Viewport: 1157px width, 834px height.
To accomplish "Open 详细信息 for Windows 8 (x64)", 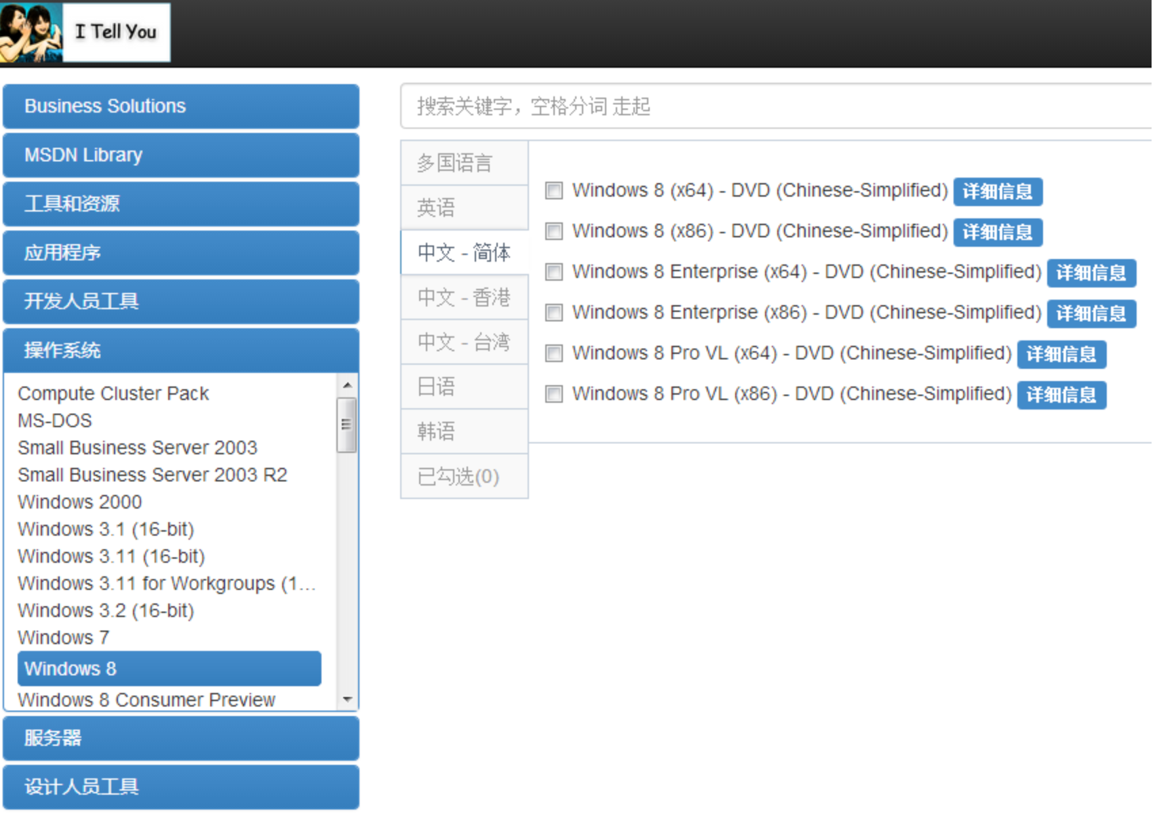I will tap(998, 191).
